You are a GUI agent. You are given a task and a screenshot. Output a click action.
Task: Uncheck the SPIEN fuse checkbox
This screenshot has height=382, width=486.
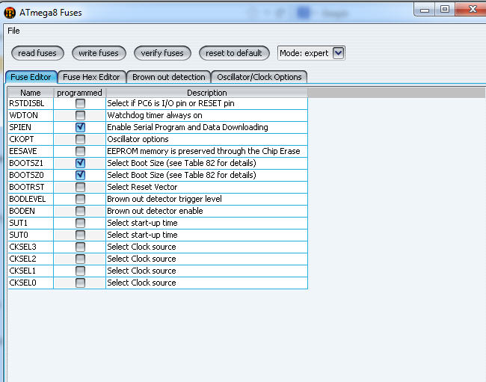pyautogui.click(x=80, y=127)
